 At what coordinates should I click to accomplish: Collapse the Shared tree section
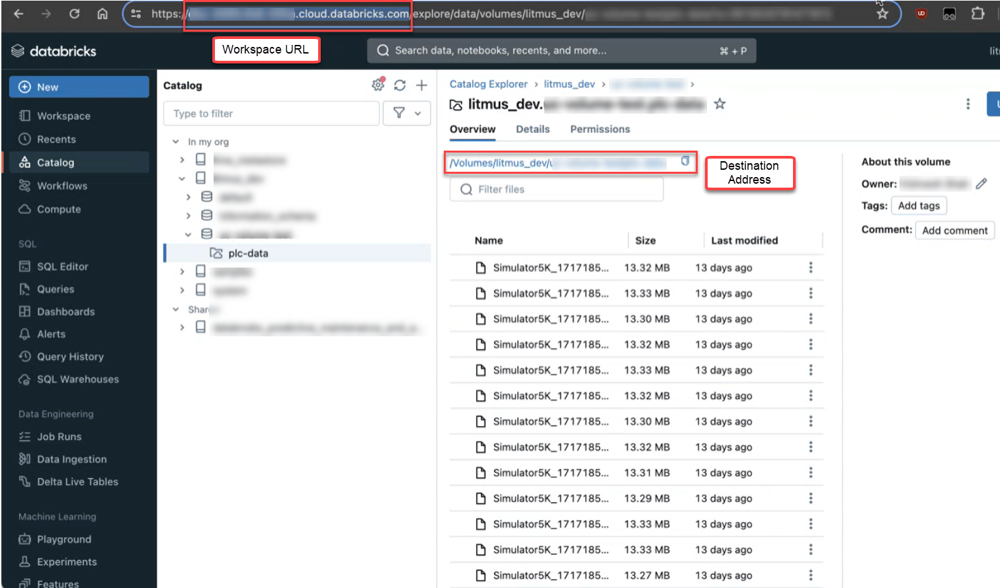point(176,309)
